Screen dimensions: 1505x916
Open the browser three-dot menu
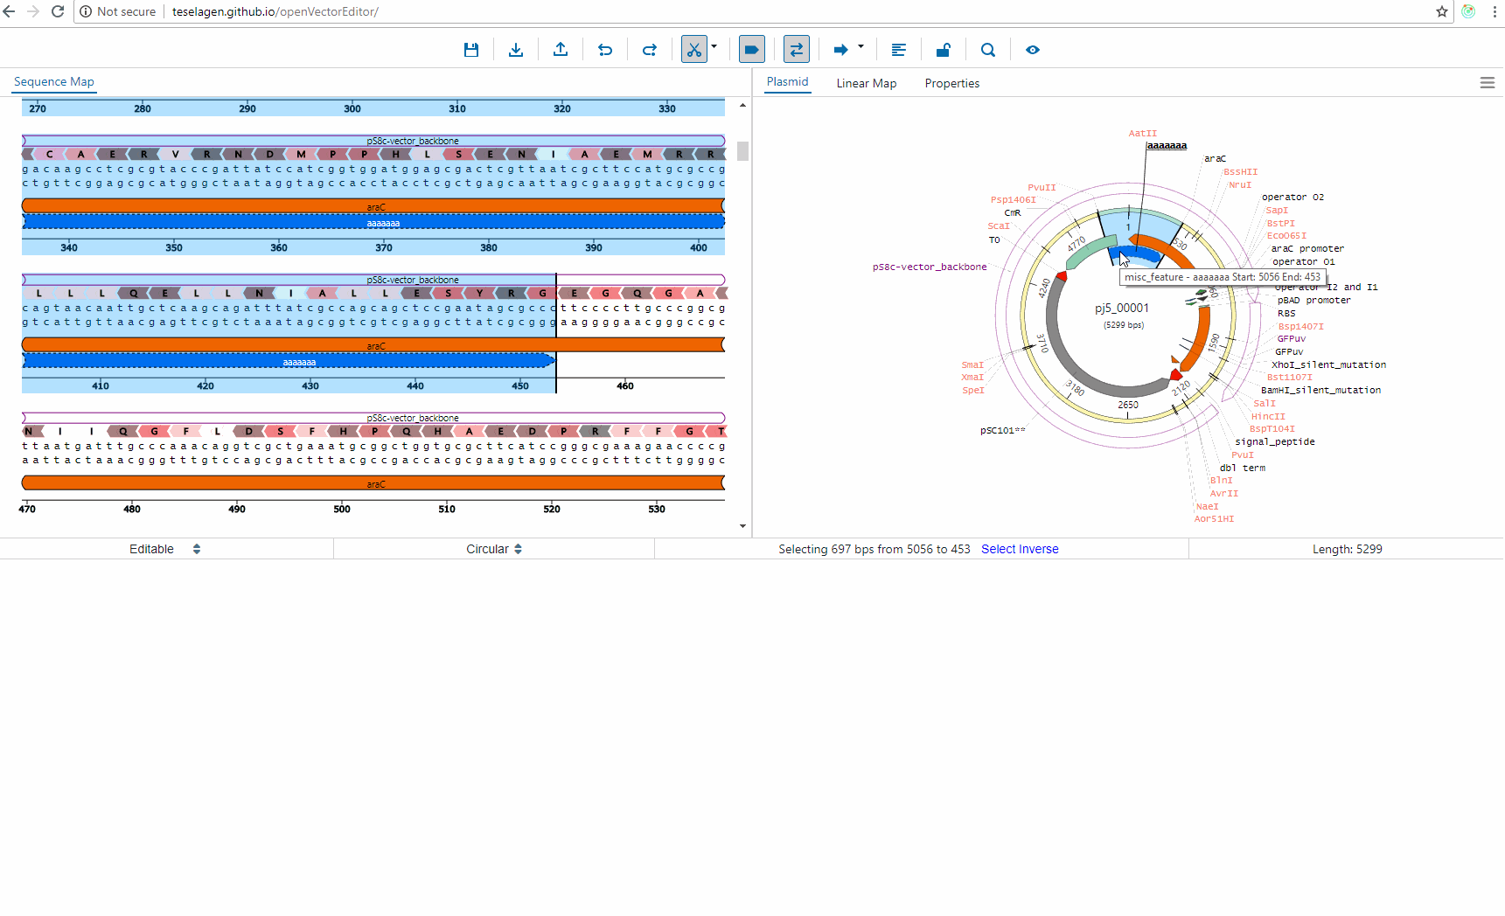[1495, 11]
